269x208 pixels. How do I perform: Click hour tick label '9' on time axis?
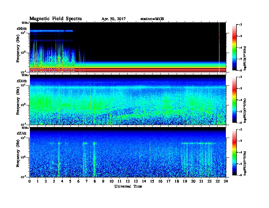pos(103,181)
